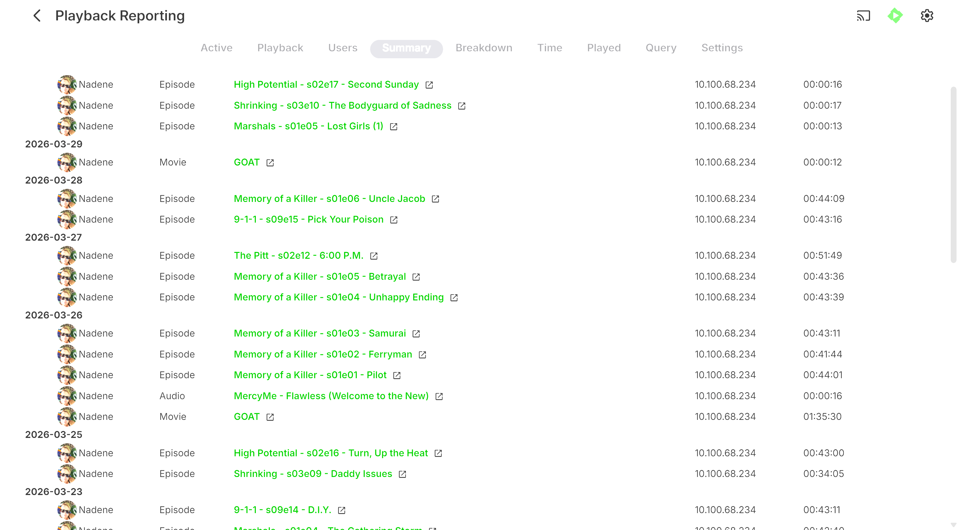Switch to the Breakdown tab
Image resolution: width=958 pixels, height=530 pixels.
click(x=483, y=48)
